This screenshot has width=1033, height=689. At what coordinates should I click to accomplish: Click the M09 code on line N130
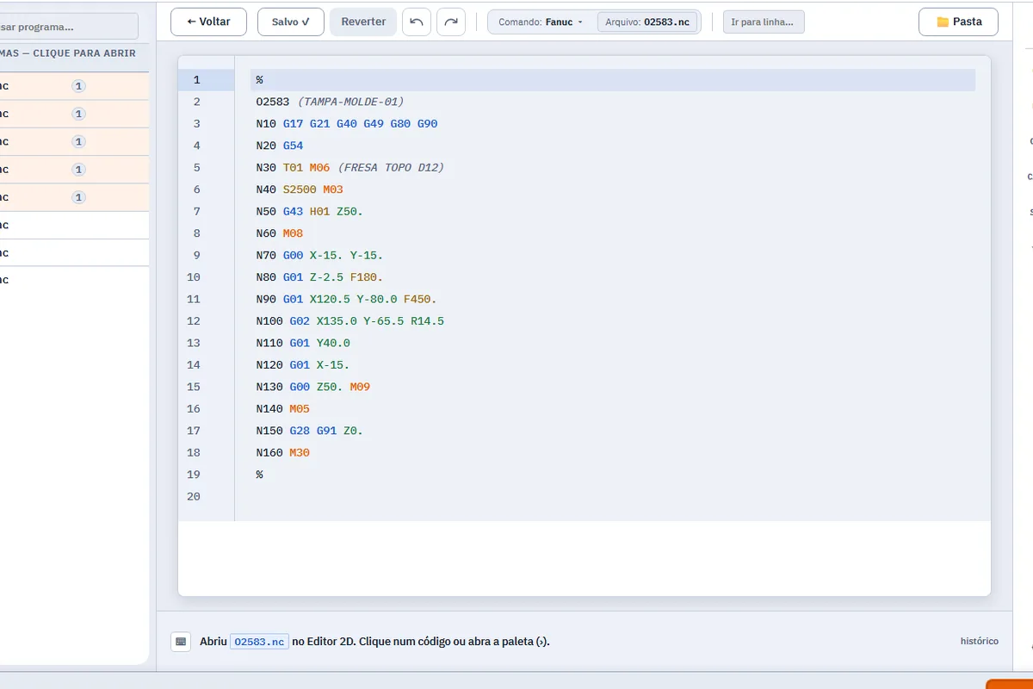(x=360, y=387)
